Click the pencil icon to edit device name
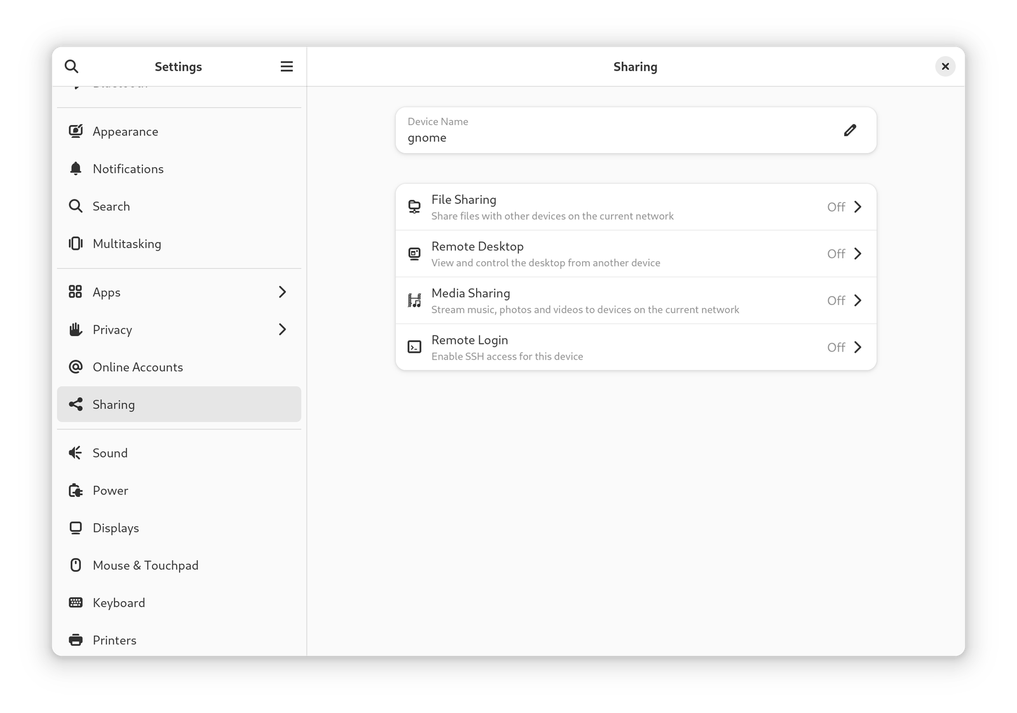The width and height of the screenshot is (1017, 713). (x=850, y=130)
